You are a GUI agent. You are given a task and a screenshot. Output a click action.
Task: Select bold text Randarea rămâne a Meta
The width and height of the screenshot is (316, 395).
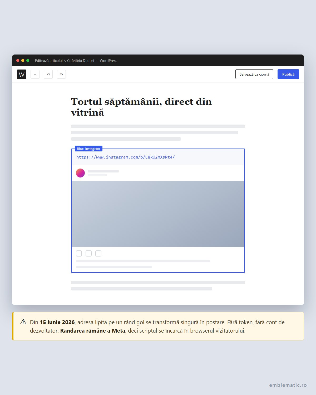tap(93, 331)
